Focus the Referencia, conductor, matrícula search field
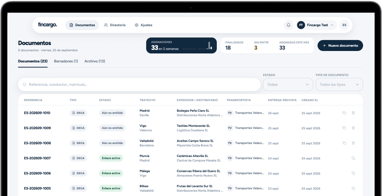Screen dimensions: 383x196 [x=139, y=84]
